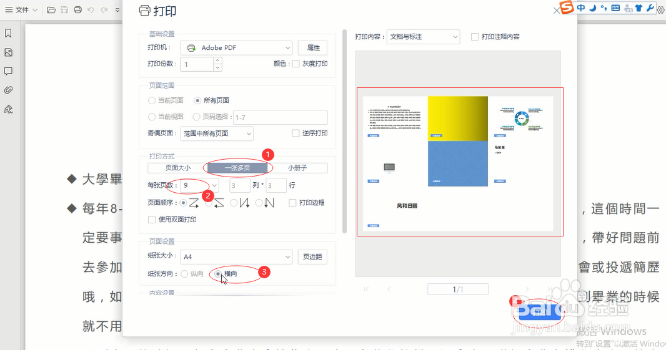This screenshot has height=350, width=666.
Task: Select the 当前视图 radio button
Action: (152, 117)
